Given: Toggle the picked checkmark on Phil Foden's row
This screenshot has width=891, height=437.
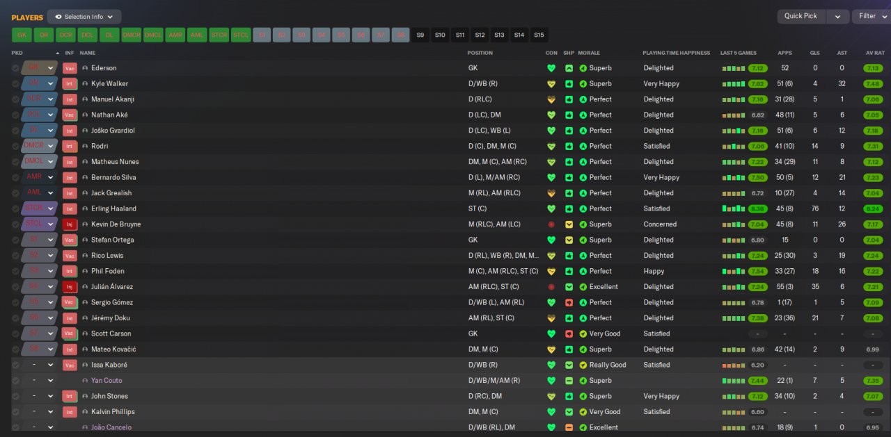Looking at the screenshot, I should click(15, 271).
